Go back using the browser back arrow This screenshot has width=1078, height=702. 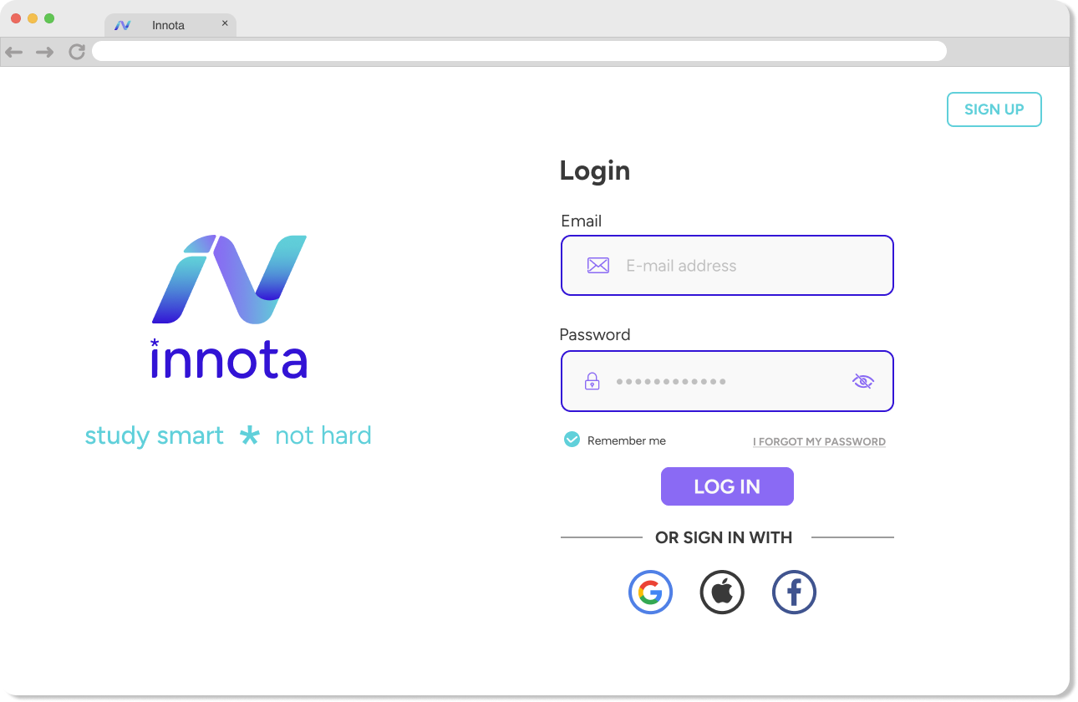(x=14, y=52)
